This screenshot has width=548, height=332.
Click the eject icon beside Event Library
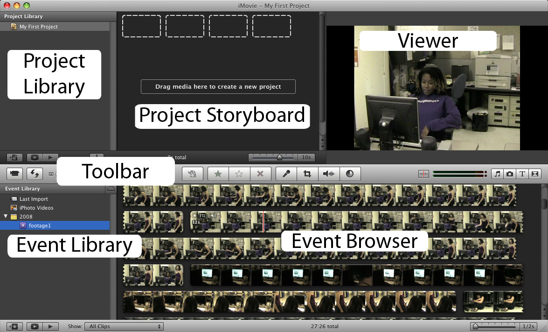pyautogui.click(x=111, y=188)
